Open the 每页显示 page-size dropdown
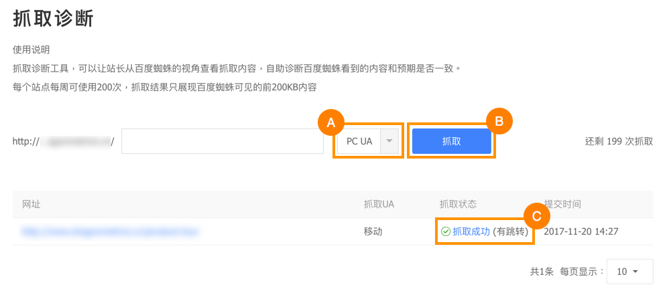Viewport: 669px width, 297px height. point(629,272)
